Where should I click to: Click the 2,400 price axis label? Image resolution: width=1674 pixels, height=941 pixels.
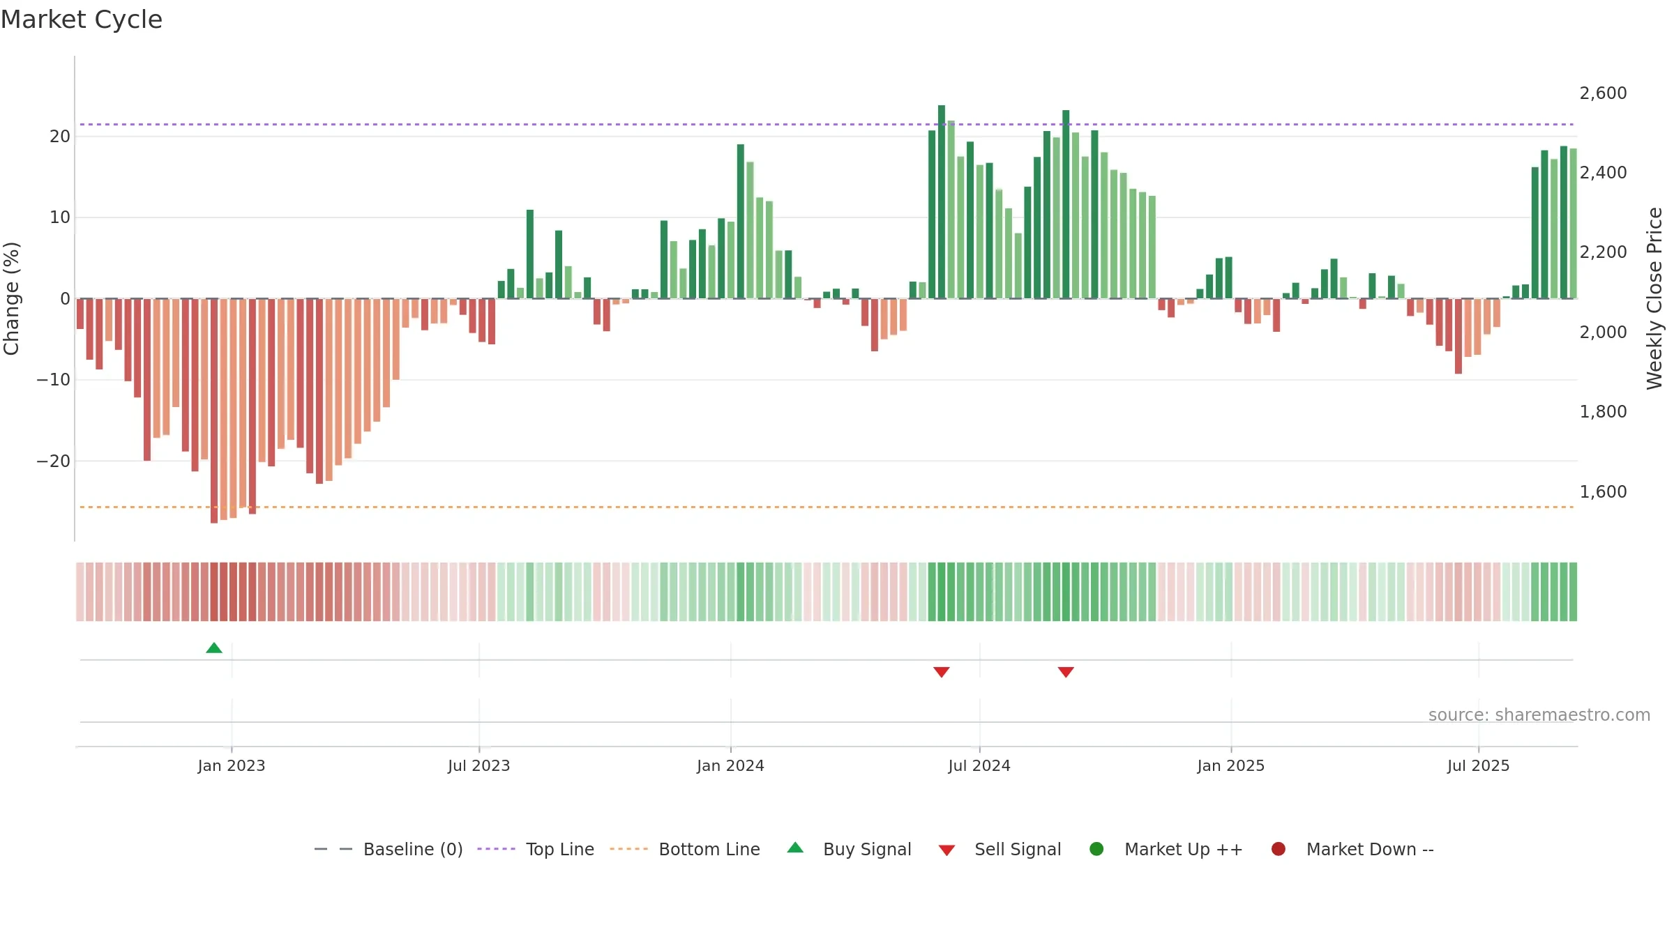pos(1603,173)
